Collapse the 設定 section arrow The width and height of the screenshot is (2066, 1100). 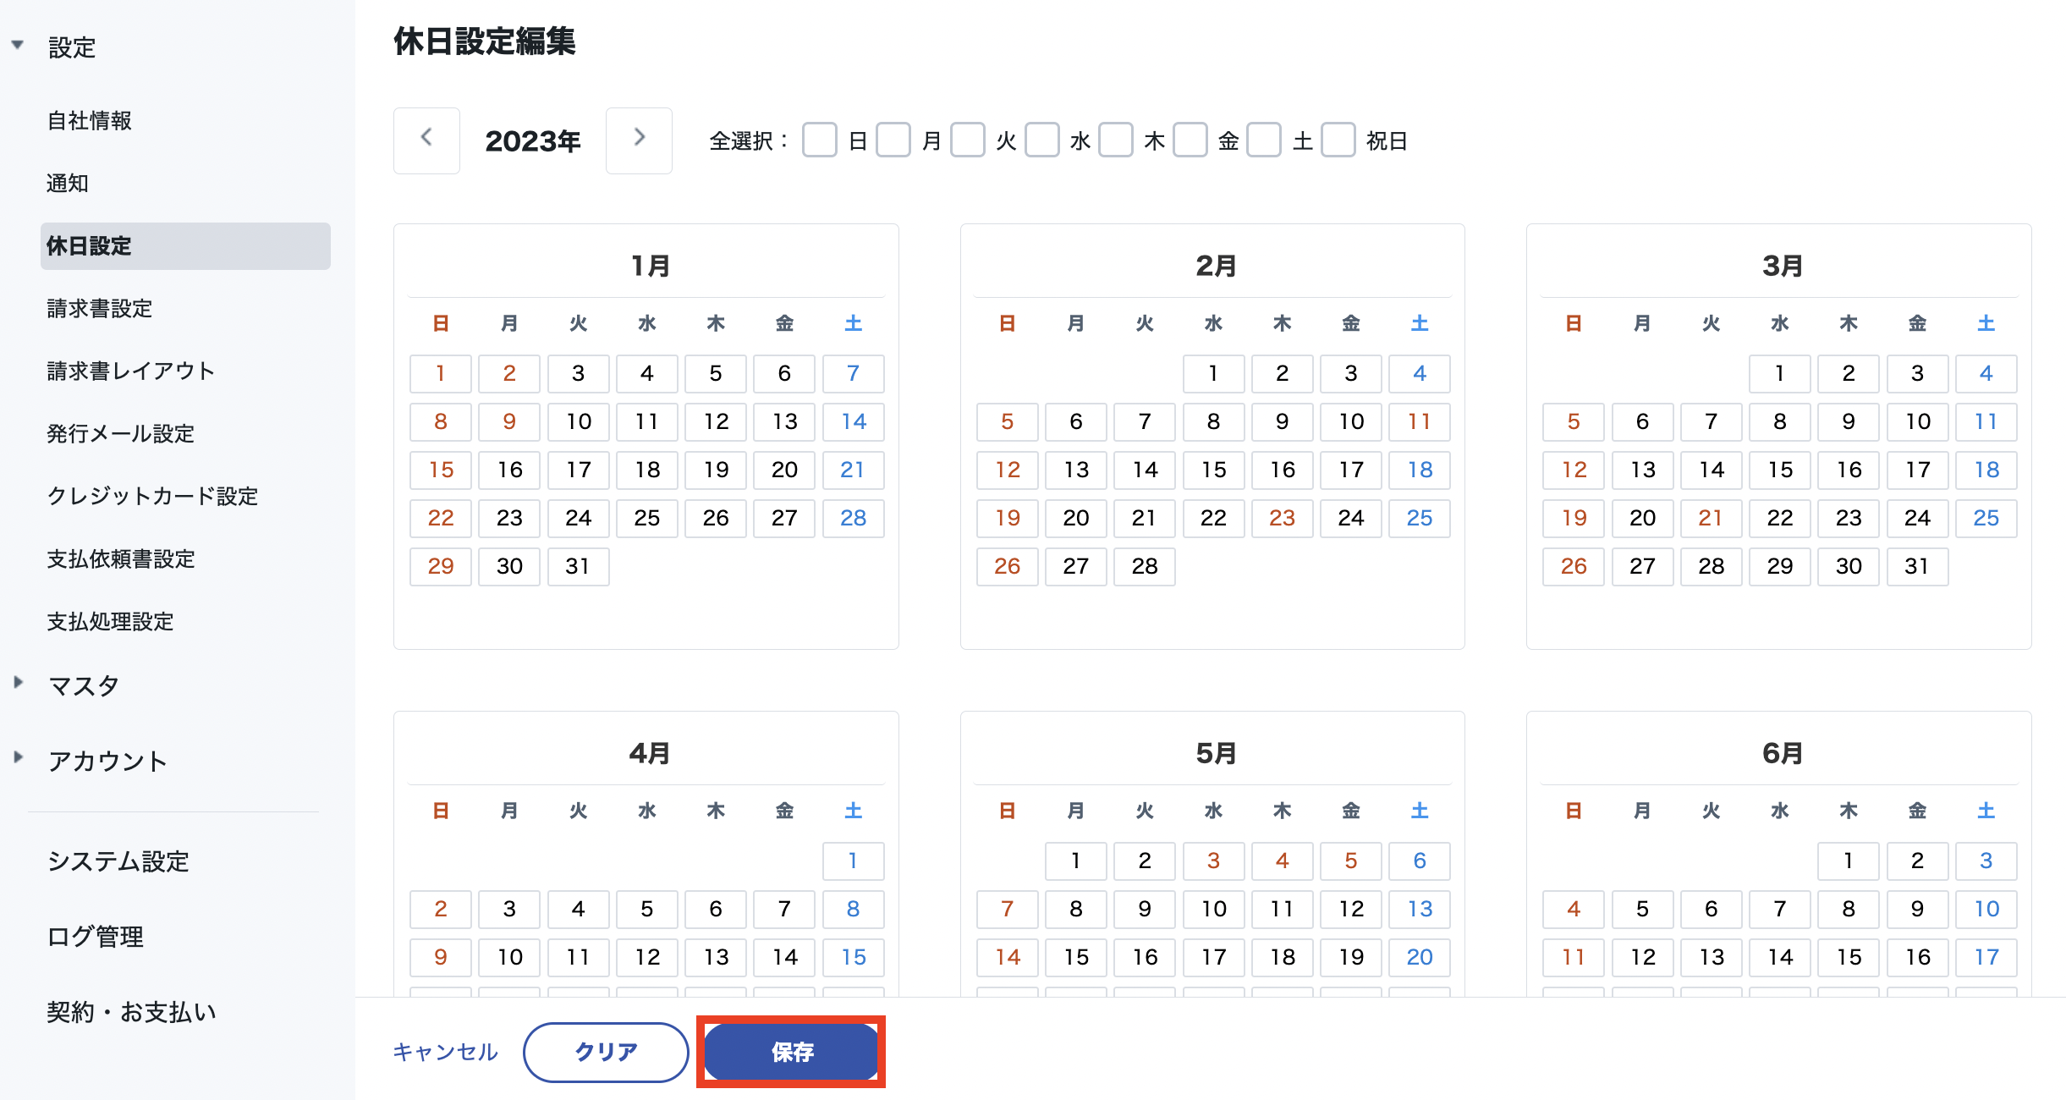coord(18,45)
